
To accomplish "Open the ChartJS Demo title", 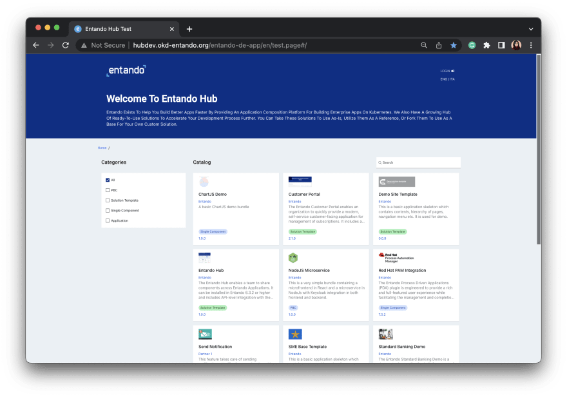I will pyautogui.click(x=213, y=194).
